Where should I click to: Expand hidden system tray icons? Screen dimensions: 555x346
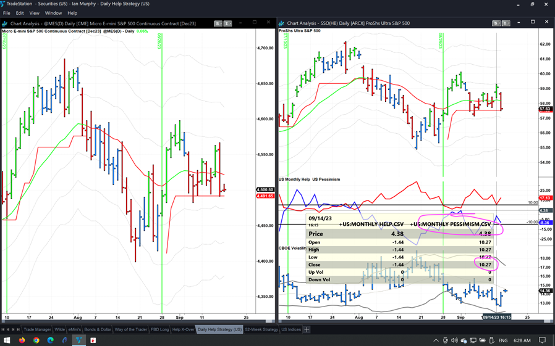436,340
